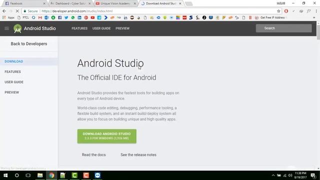Open Cortana search circle

(16, 175)
